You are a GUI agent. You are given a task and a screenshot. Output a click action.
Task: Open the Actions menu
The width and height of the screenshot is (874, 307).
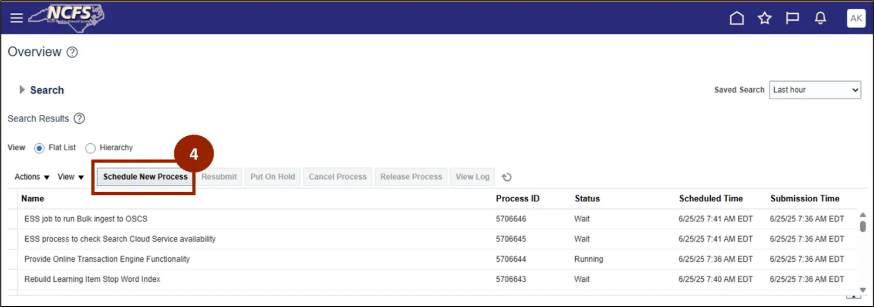32,177
